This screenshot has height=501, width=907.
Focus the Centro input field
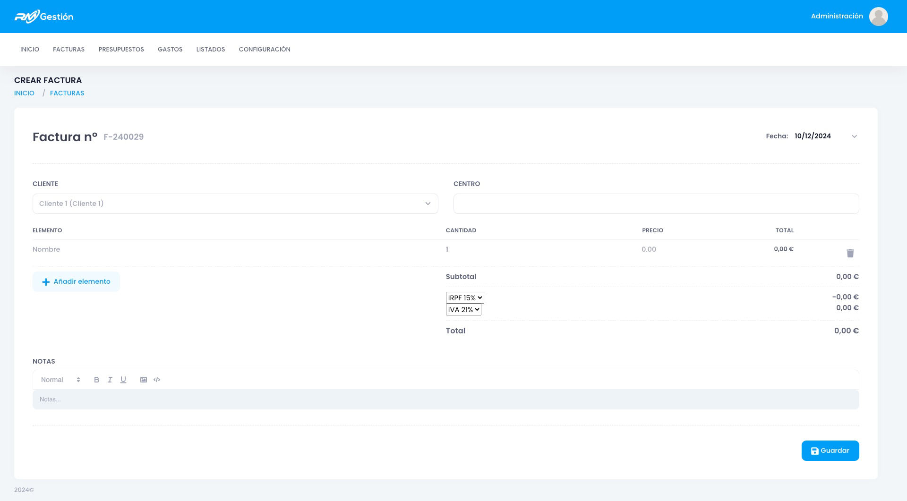pos(656,204)
